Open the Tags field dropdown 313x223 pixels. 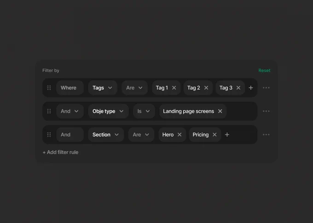click(x=102, y=88)
